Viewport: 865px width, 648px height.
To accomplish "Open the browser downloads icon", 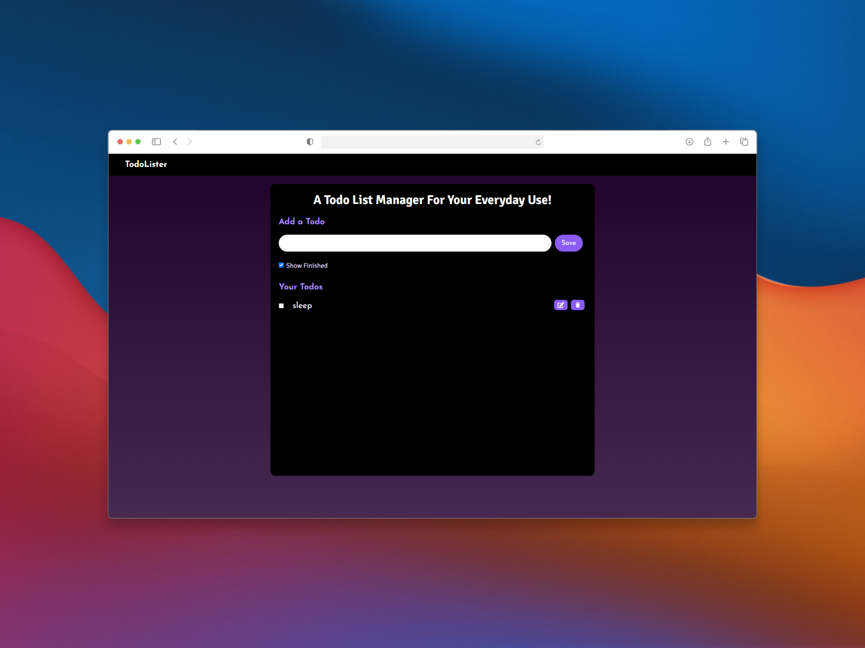I will pyautogui.click(x=690, y=142).
